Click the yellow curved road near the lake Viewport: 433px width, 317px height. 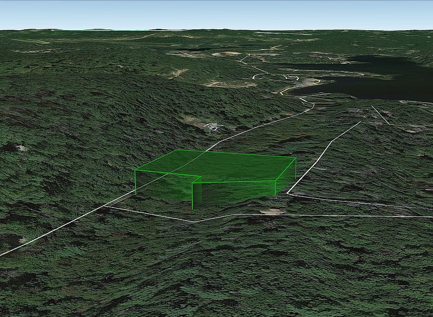(x=299, y=87)
